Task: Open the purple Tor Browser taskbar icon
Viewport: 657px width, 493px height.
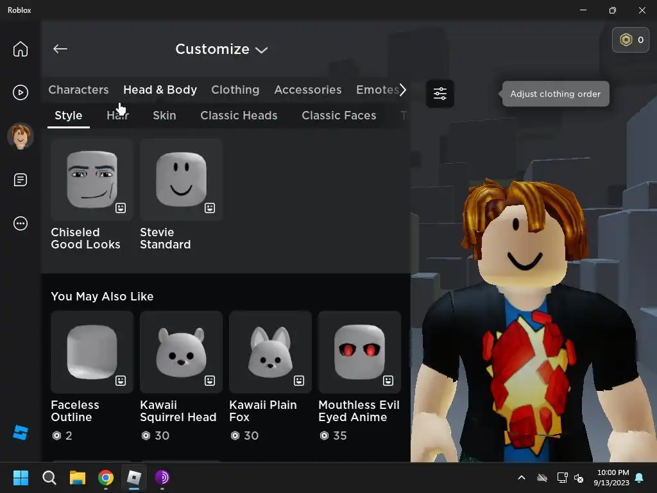Action: pyautogui.click(x=162, y=478)
